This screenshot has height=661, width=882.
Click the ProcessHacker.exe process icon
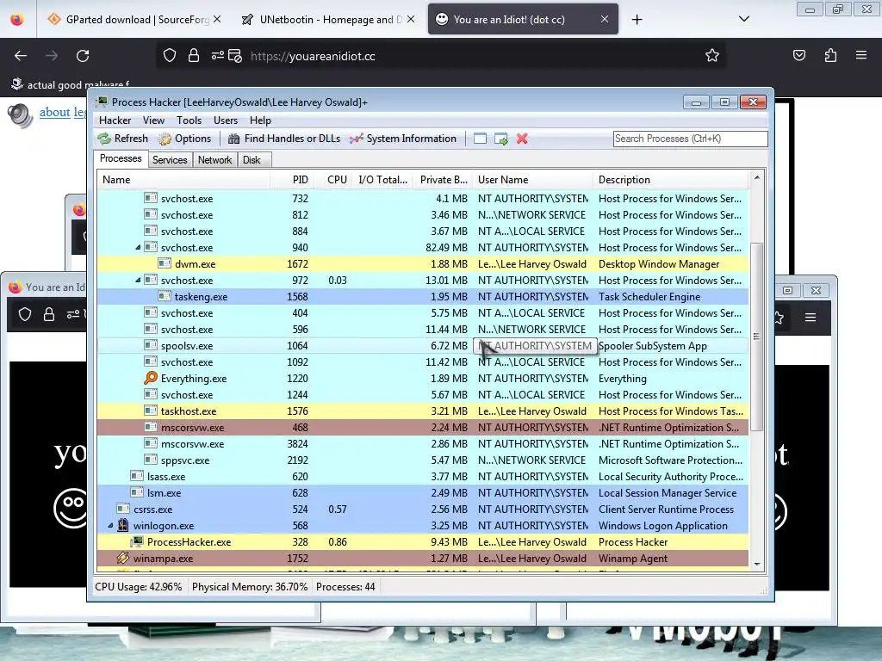[x=137, y=542]
